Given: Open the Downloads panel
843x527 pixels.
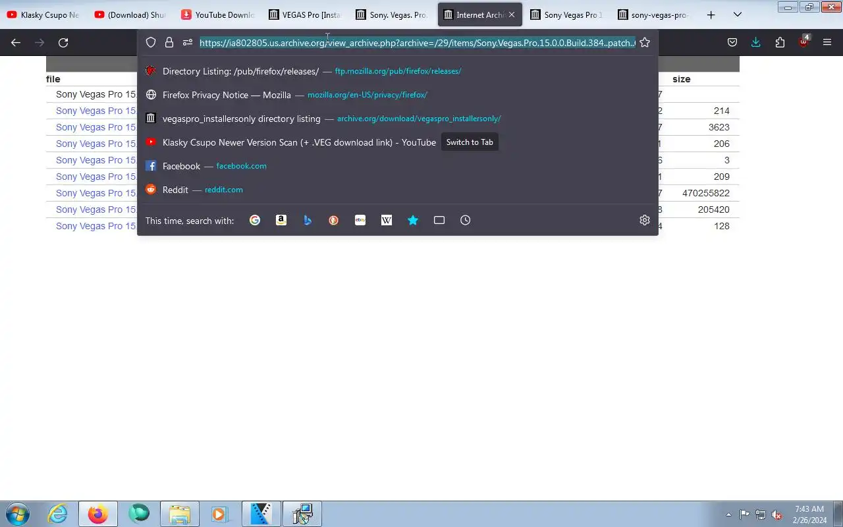Looking at the screenshot, I should 756,42.
